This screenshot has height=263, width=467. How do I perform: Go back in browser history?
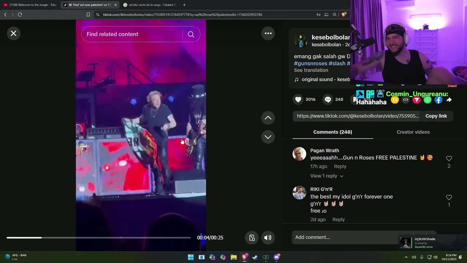[x=5, y=15]
